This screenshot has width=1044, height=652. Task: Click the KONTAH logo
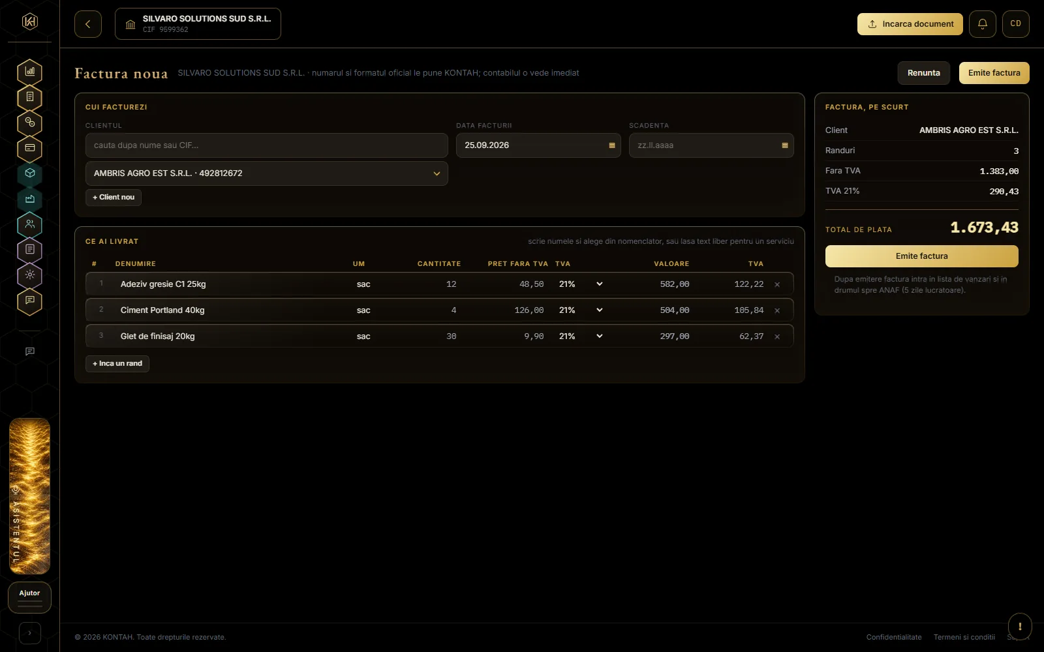tap(29, 22)
